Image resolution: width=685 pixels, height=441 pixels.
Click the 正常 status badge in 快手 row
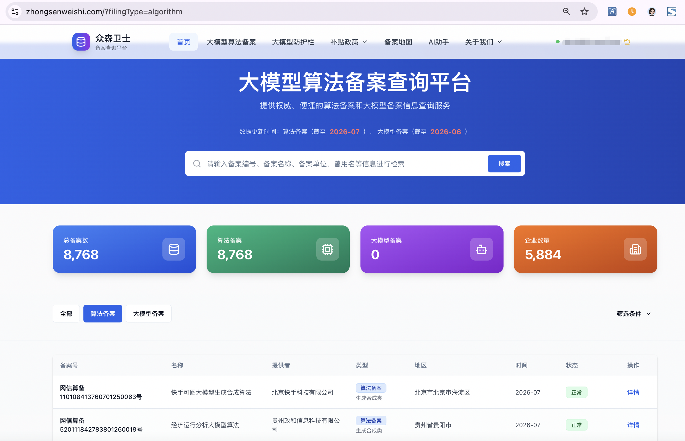pos(576,392)
